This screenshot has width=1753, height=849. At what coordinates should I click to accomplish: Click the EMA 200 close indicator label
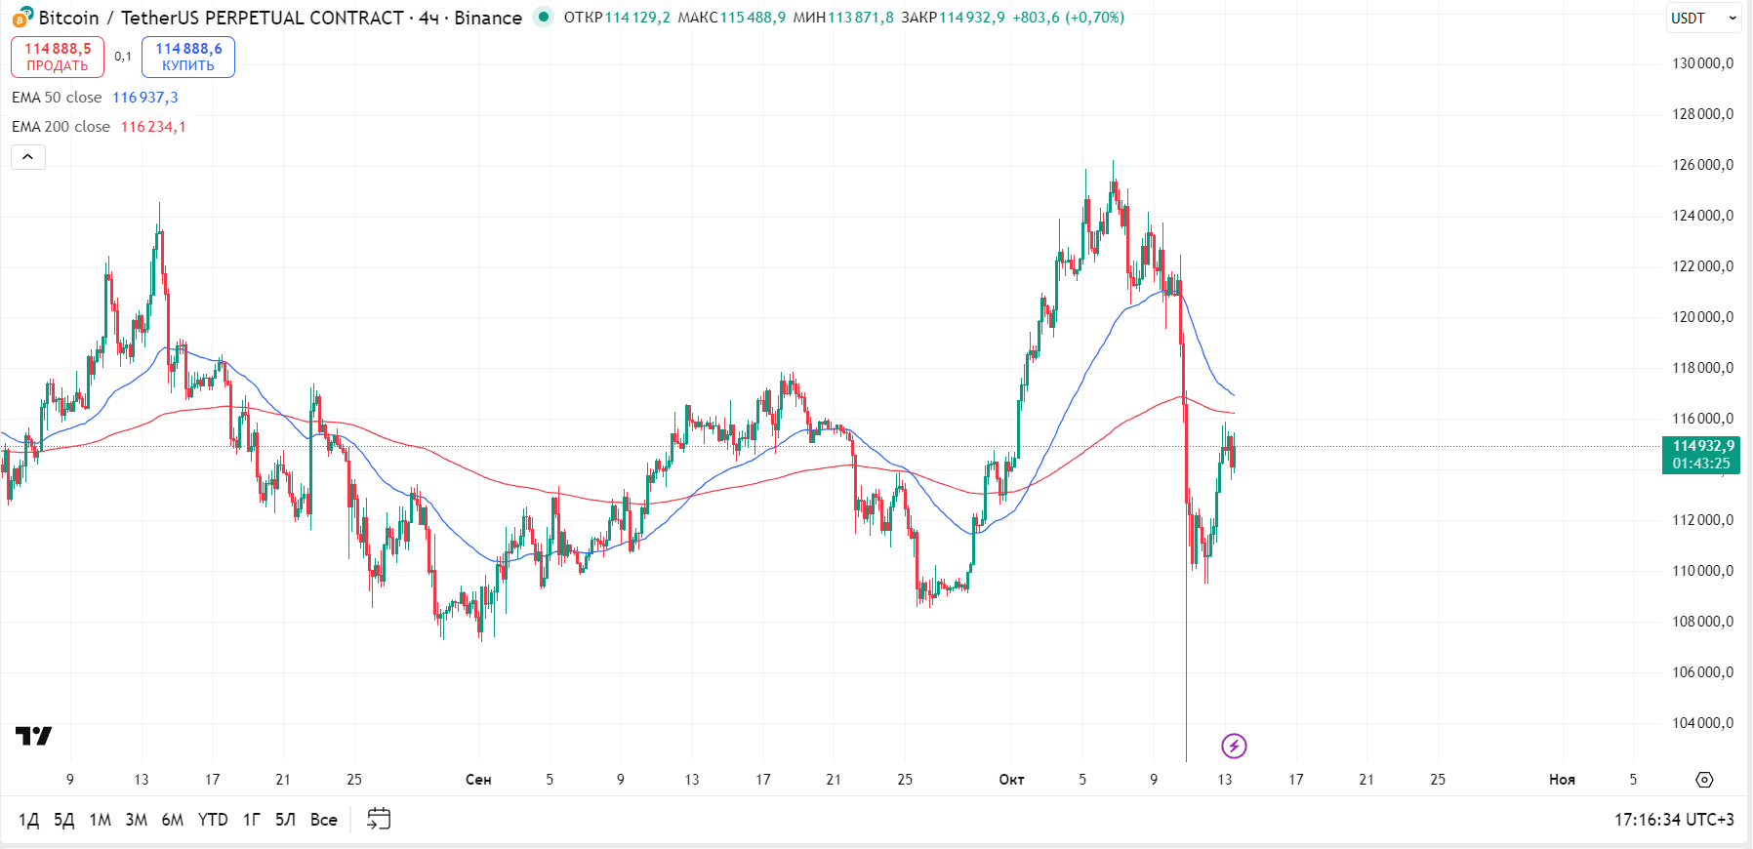coord(61,127)
